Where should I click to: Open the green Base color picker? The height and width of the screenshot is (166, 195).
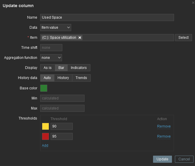coord(44,88)
